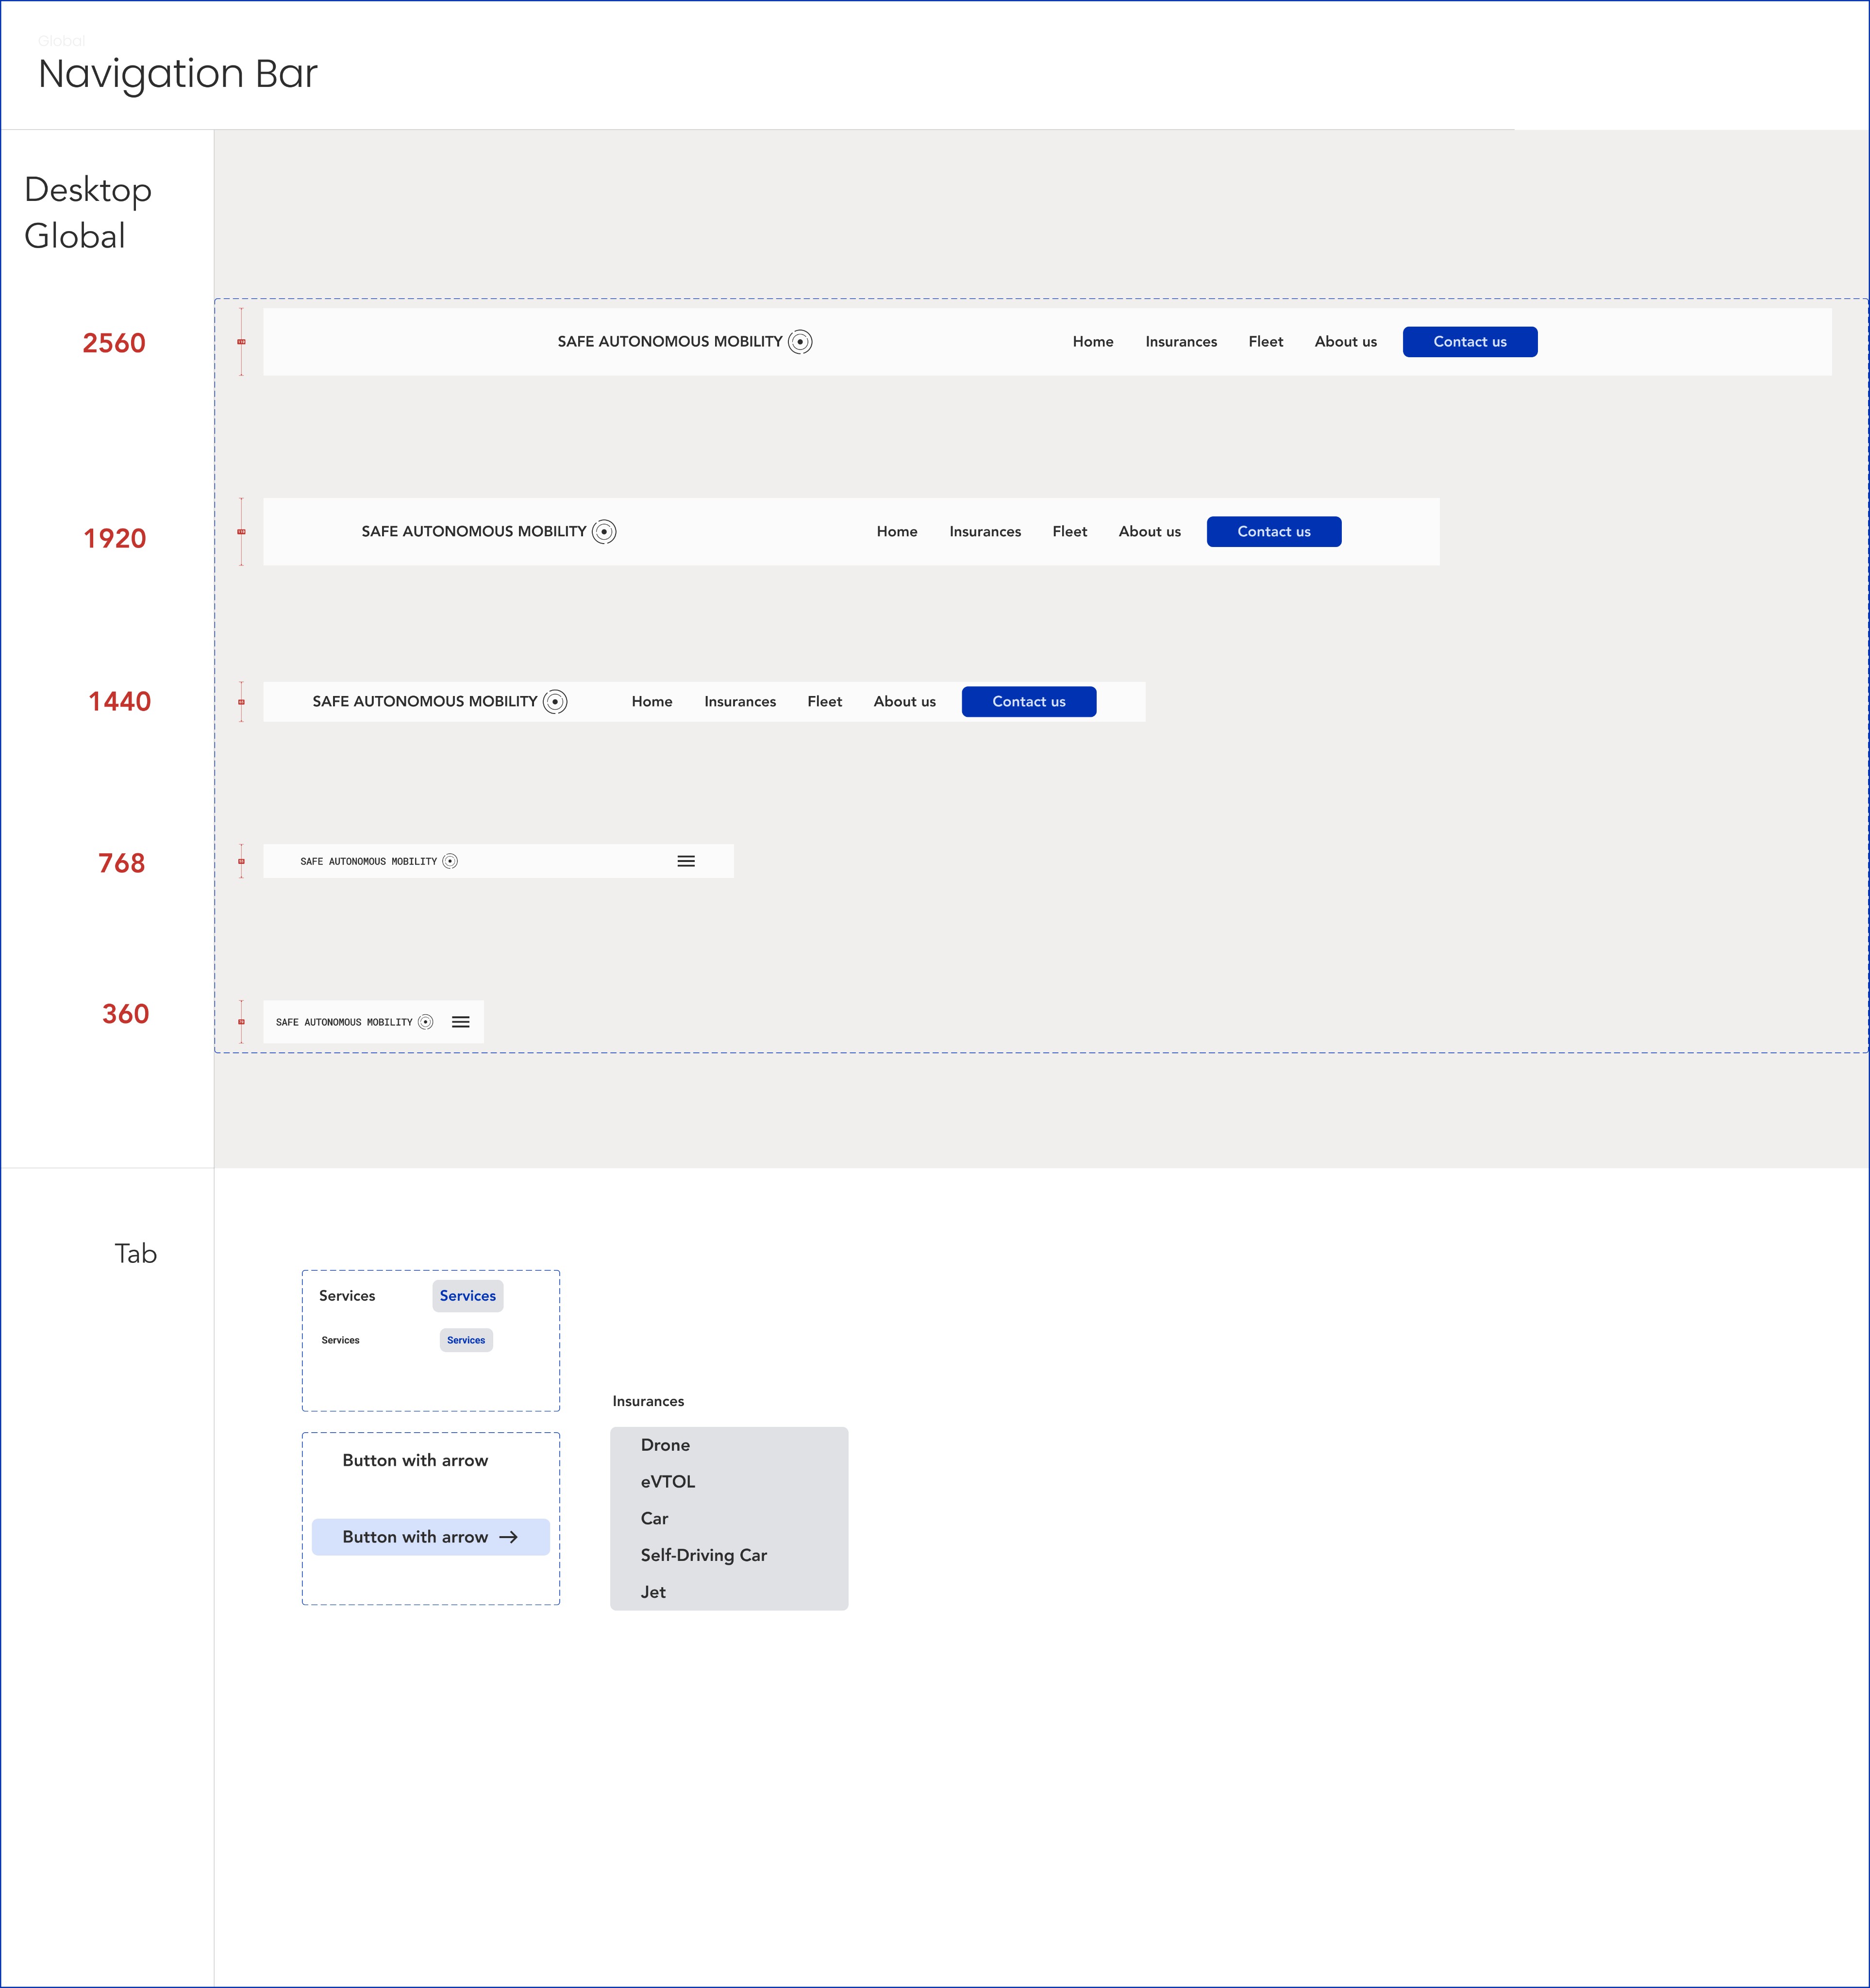Click Home link in the 1920 navbar
Screen dimensions: 1870x1988
[897, 532]
